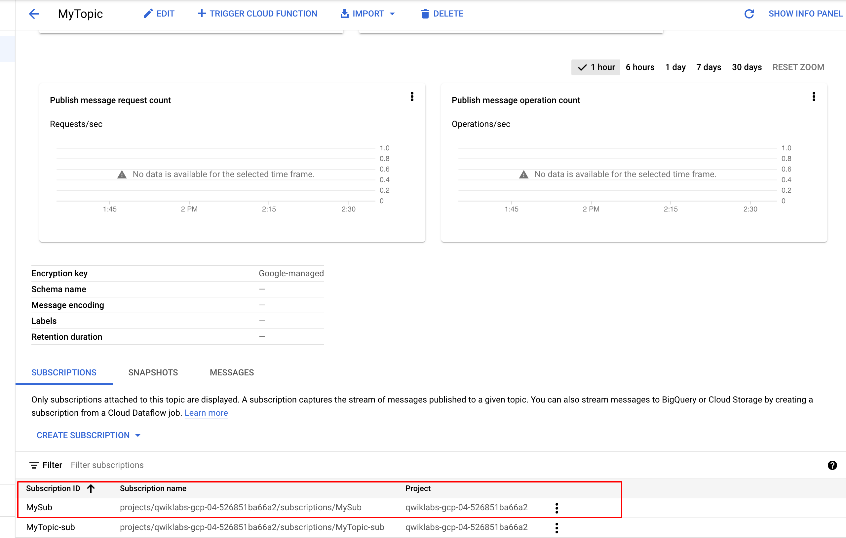Open the MySub subscription
Viewport: 846px width, 538px height.
click(x=39, y=507)
